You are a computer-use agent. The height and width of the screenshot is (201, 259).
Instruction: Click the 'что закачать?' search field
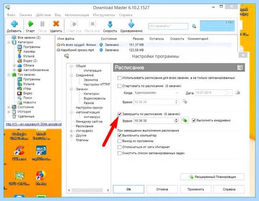pyautogui.click(x=168, y=26)
